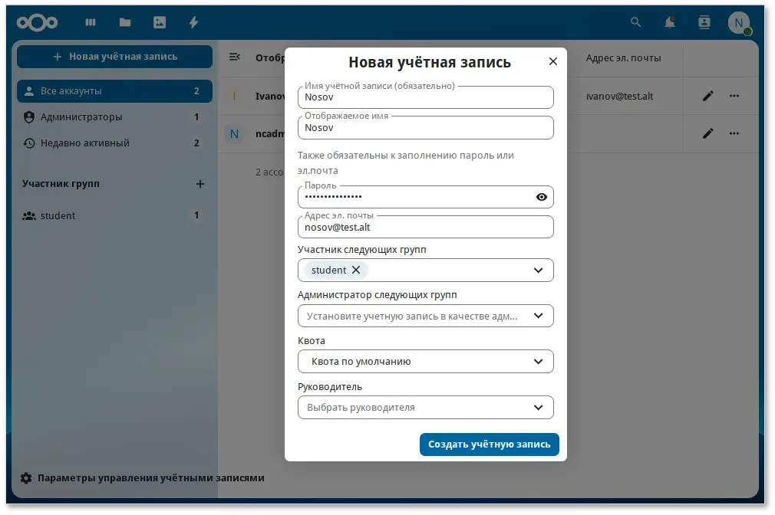
Task: Switch to 'Администраторы' in the sidebar
Action: pos(114,116)
